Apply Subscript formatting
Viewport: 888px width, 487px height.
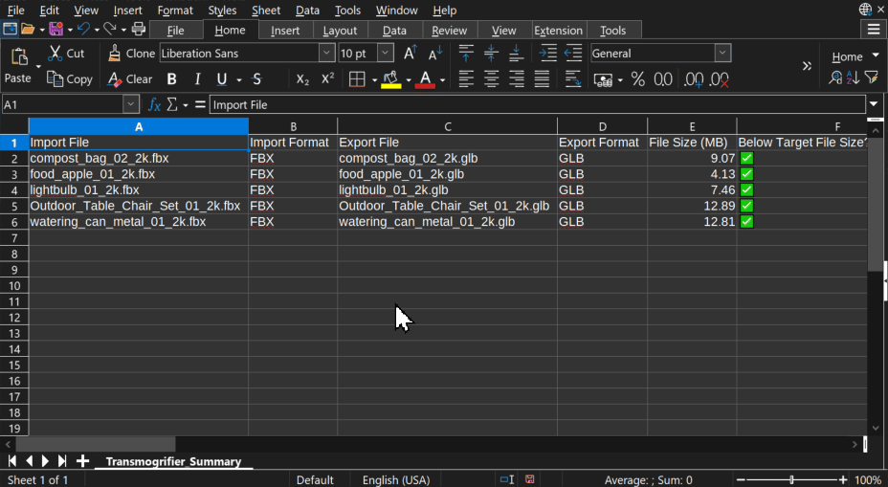302,79
